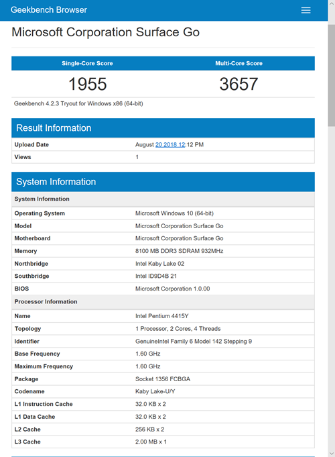Click the Single-Core Score value 1955
335x457 pixels.
pyautogui.click(x=88, y=84)
